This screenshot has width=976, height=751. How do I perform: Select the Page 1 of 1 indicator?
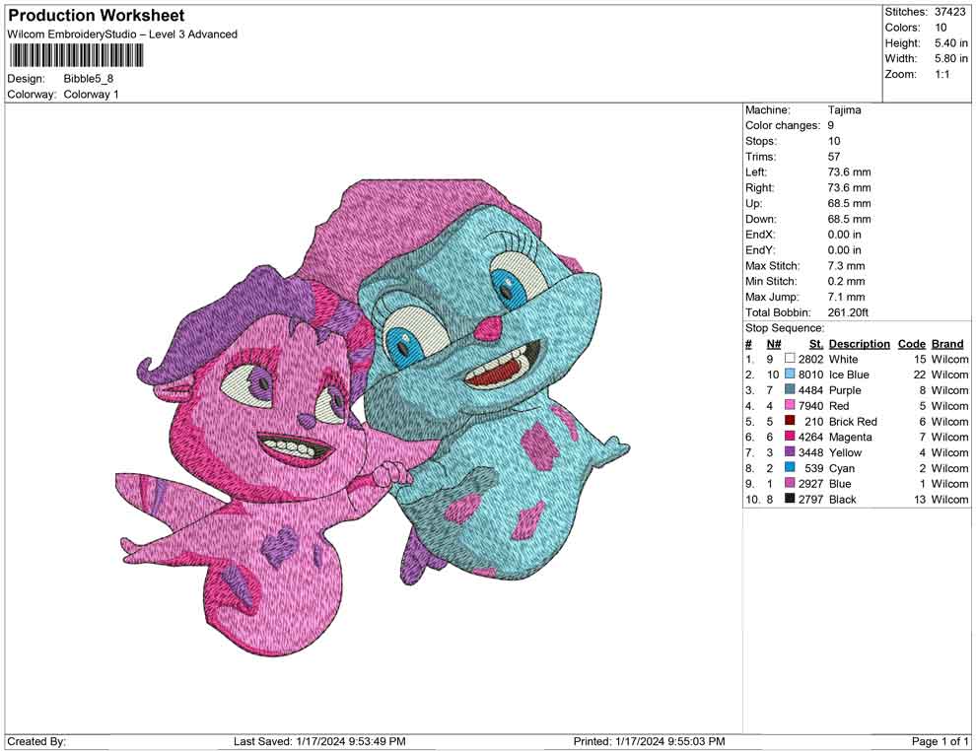coord(940,741)
